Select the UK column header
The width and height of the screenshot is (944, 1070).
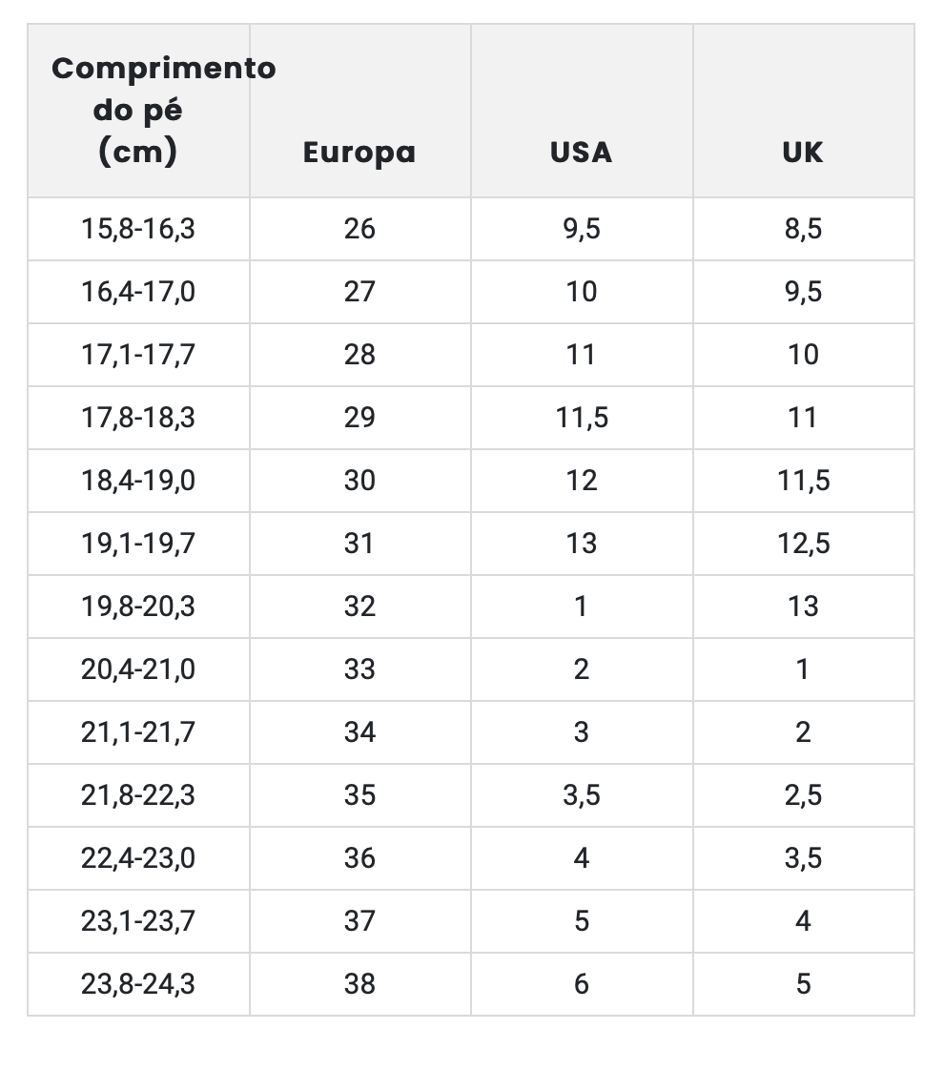(x=803, y=153)
